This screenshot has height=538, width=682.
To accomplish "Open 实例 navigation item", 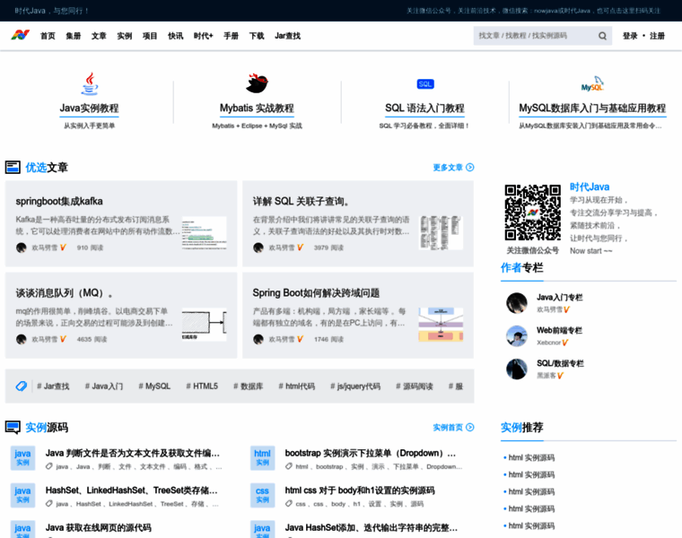I will coord(125,36).
